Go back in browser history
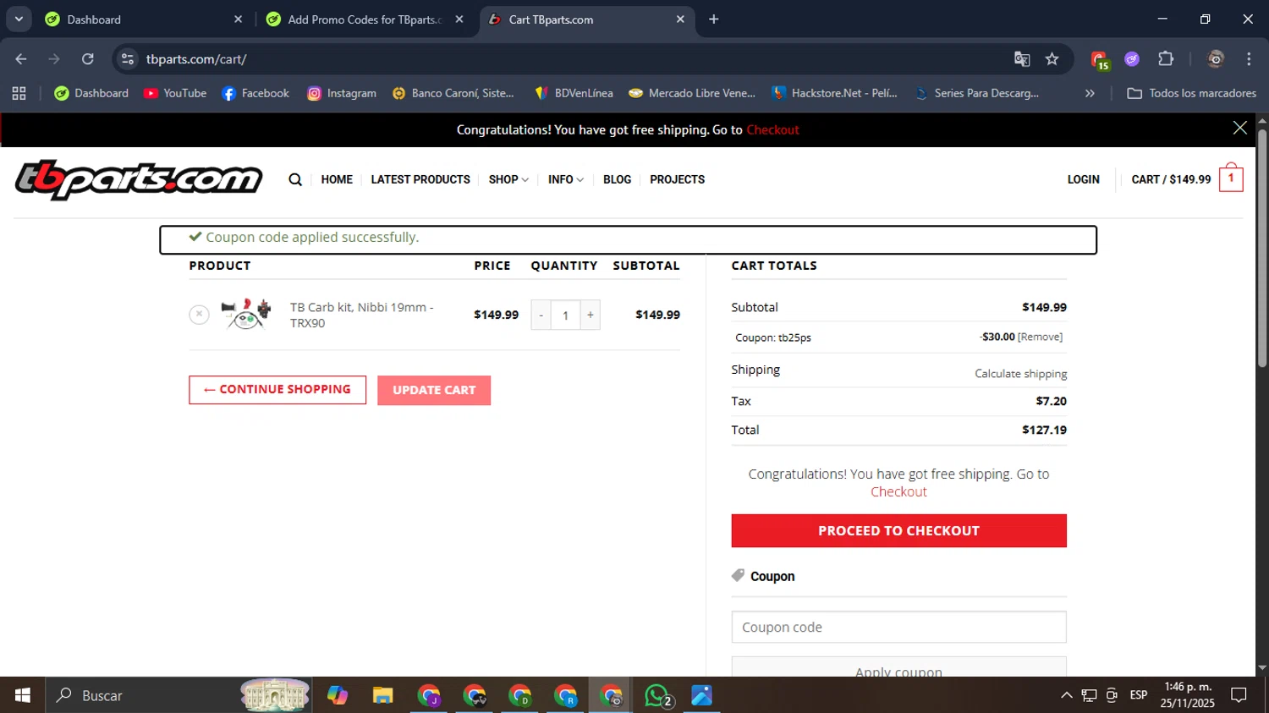 pos(21,58)
